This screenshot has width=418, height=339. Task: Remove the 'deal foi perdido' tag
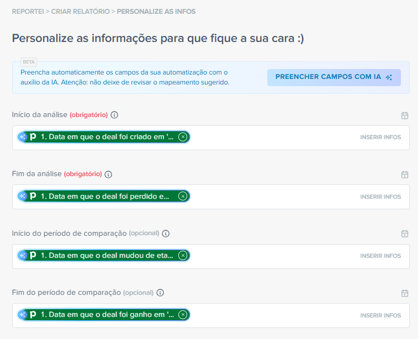pyautogui.click(x=183, y=196)
